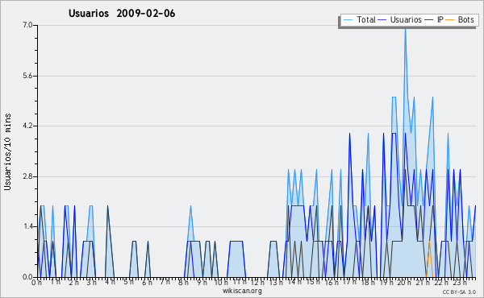The width and height of the screenshot is (484, 298).
Task: Select the Usuarios legend entry
Action: [399, 19]
